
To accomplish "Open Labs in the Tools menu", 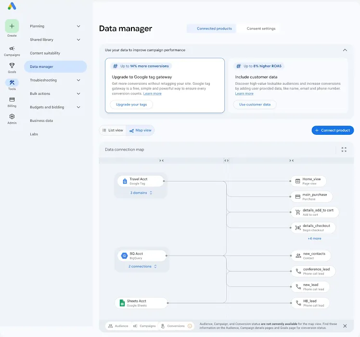I will click(34, 134).
